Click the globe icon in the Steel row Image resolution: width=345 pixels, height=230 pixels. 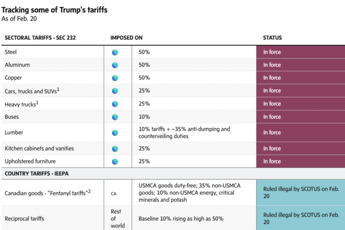114,52
